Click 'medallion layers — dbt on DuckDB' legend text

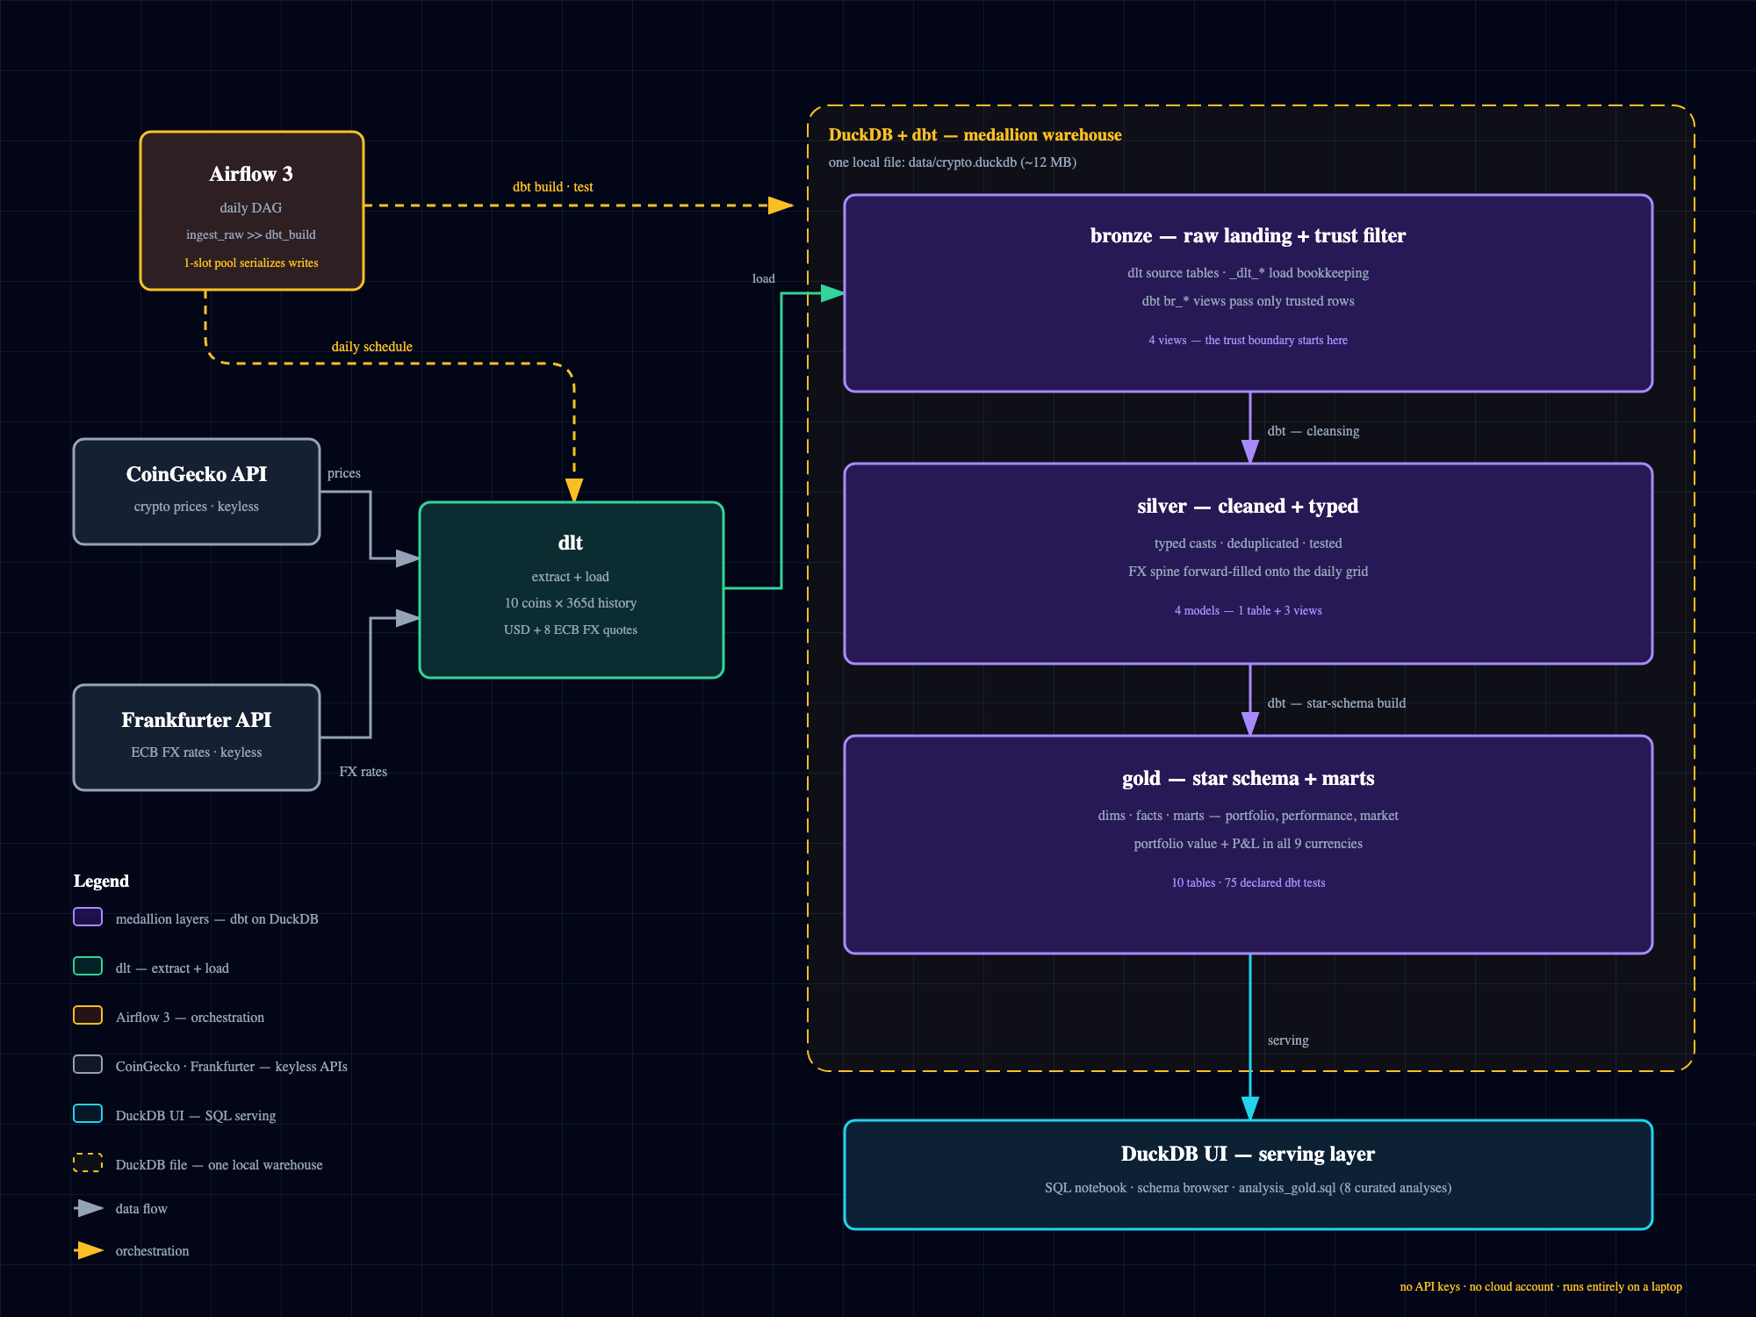(217, 919)
